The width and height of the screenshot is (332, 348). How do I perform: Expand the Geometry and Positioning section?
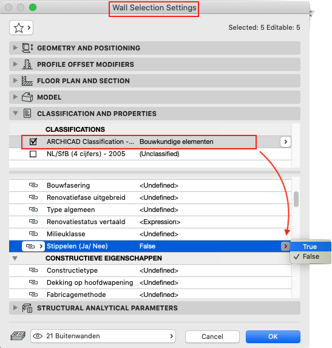click(x=15, y=48)
